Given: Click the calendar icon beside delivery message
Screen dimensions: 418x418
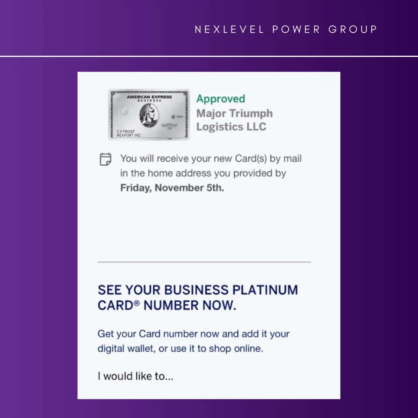Looking at the screenshot, I should 105,159.
